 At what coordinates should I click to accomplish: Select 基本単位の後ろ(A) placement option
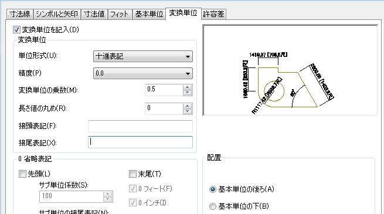pos(213,189)
